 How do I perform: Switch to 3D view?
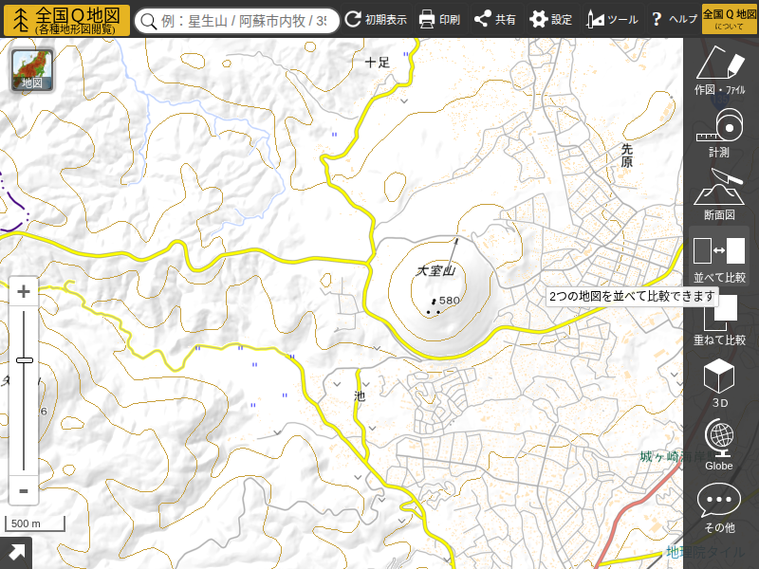click(719, 383)
